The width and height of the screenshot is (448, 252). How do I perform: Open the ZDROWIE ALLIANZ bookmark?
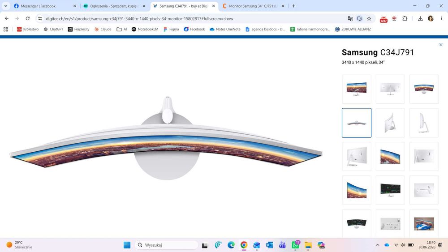point(353,29)
